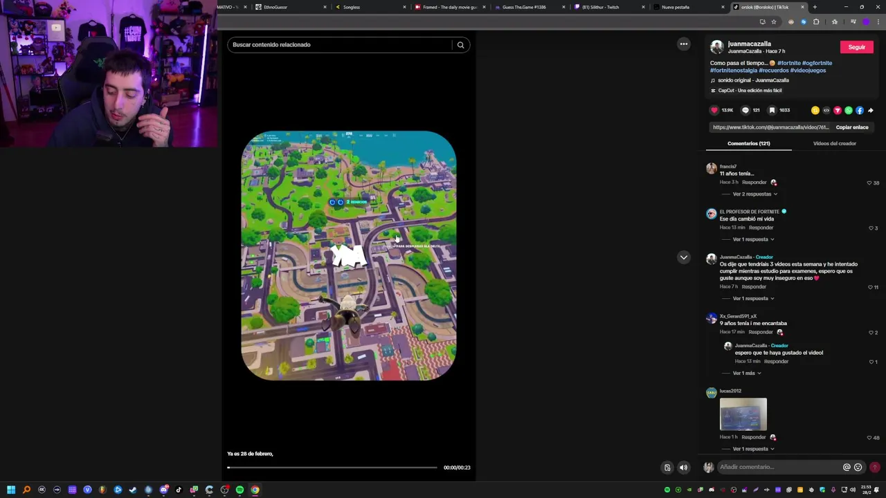
Task: Expand 'Ver 2 respuestas' under francis7's comment
Action: [754, 194]
